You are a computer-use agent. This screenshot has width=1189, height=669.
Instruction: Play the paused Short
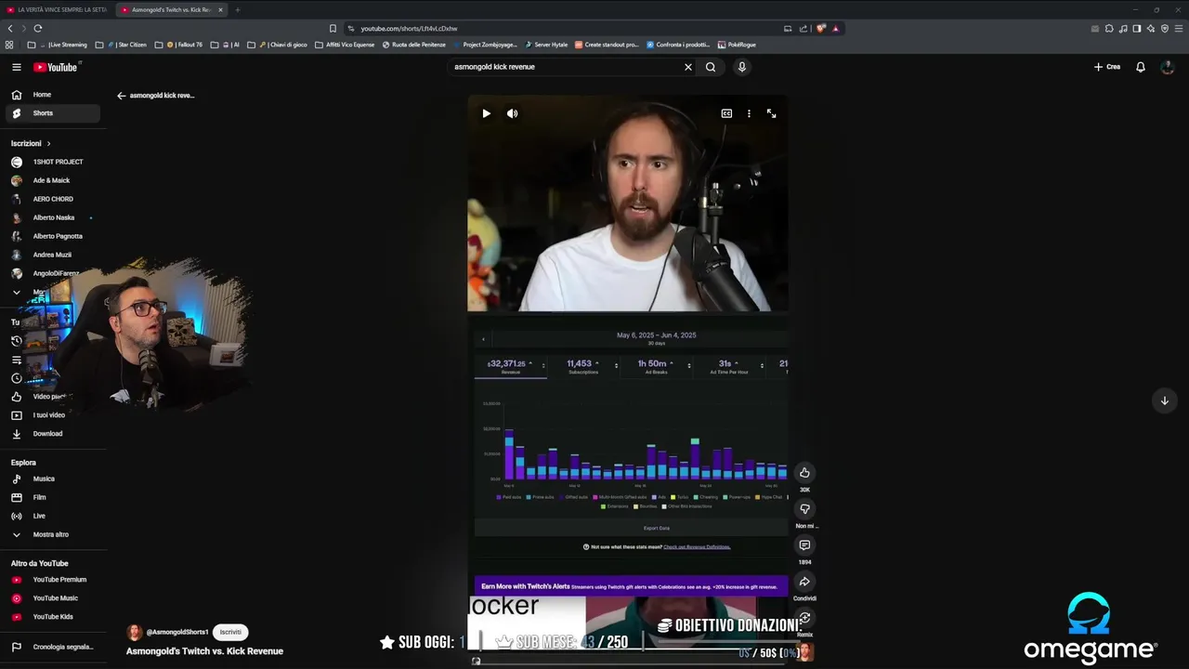(x=486, y=113)
